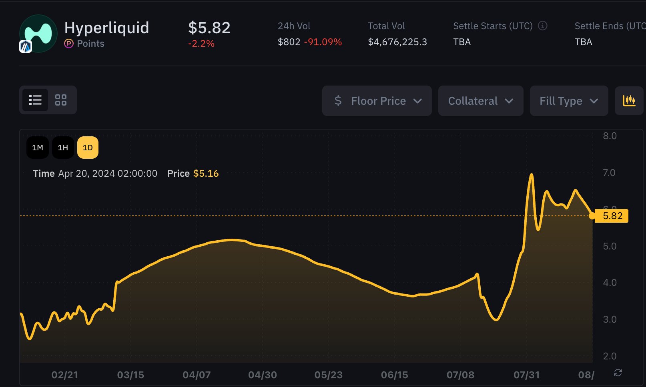Viewport: 646px width, 387px height.
Task: Click the Total Vol figure
Action: (x=397, y=42)
